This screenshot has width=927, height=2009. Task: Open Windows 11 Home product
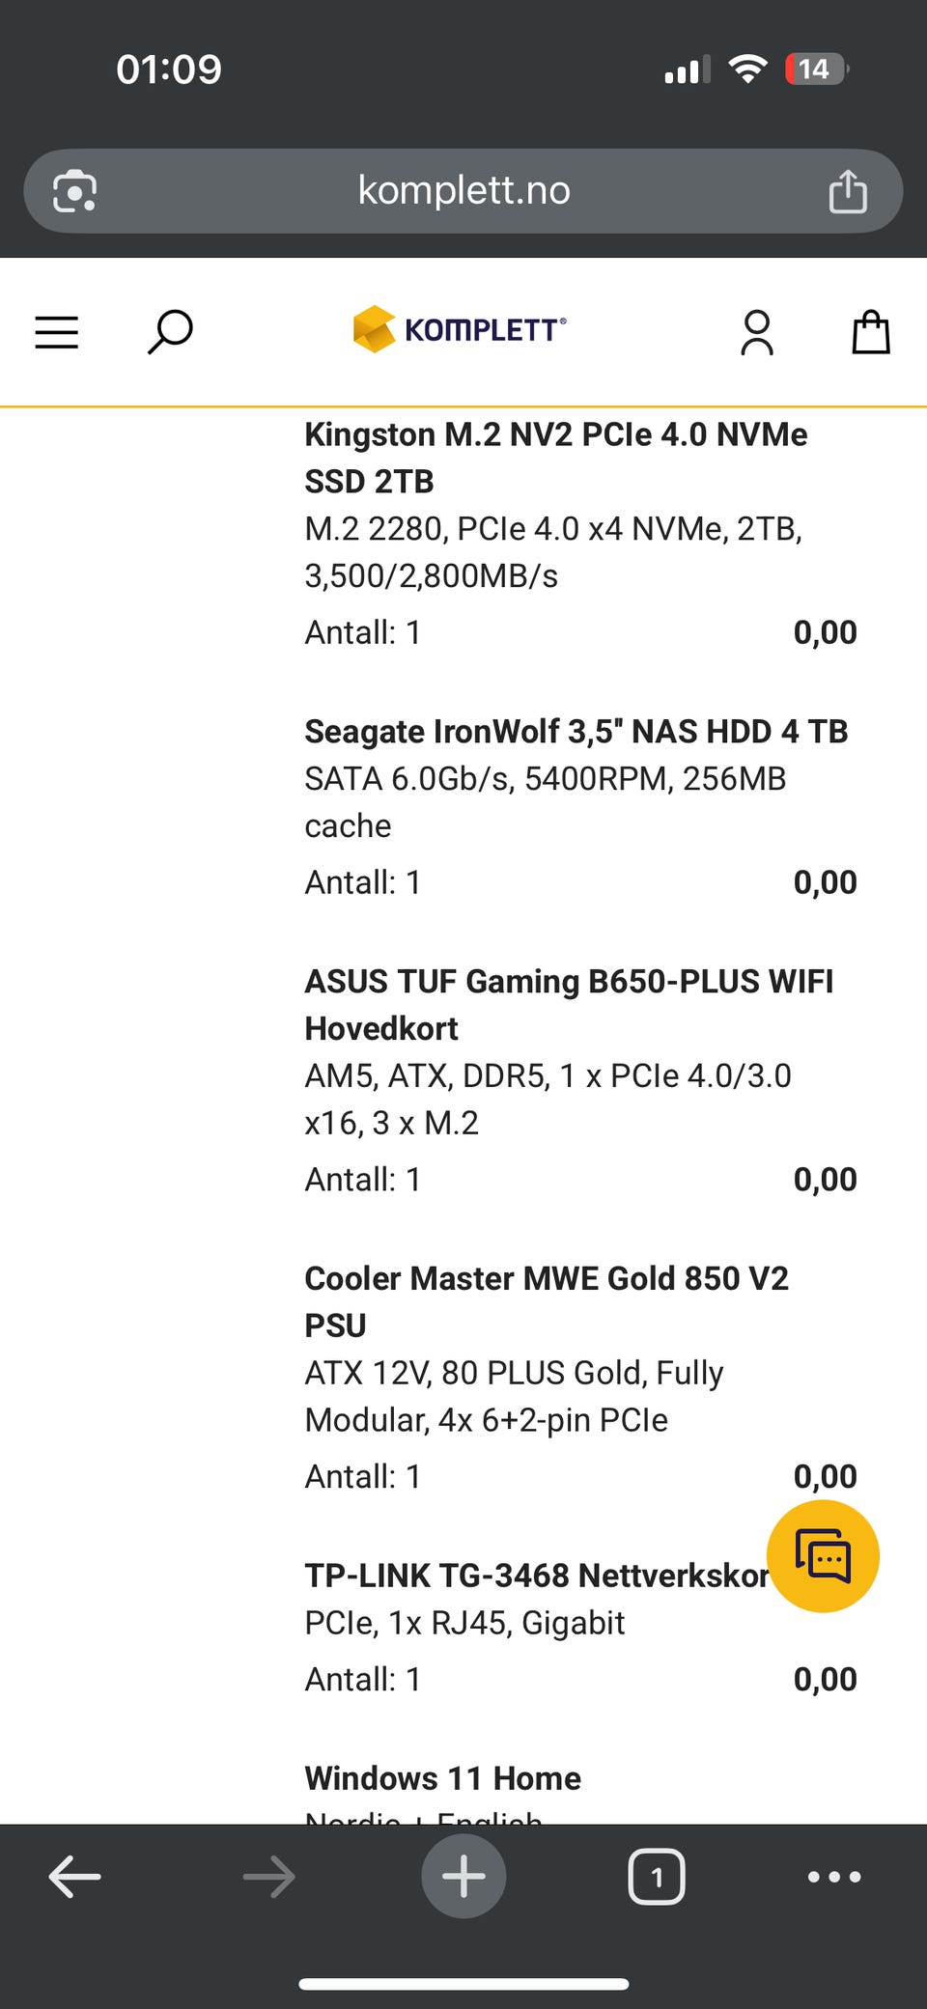(x=442, y=1778)
